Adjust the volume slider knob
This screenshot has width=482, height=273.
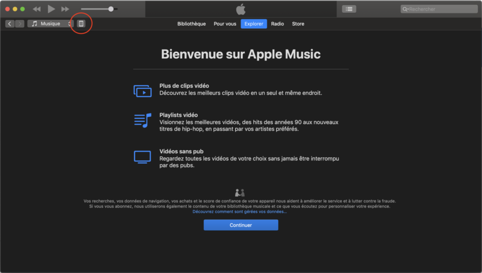pos(111,9)
